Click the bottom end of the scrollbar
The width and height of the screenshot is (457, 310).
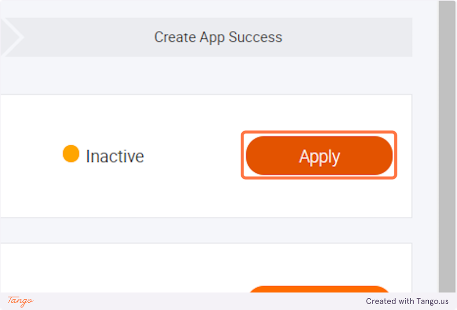point(446,288)
